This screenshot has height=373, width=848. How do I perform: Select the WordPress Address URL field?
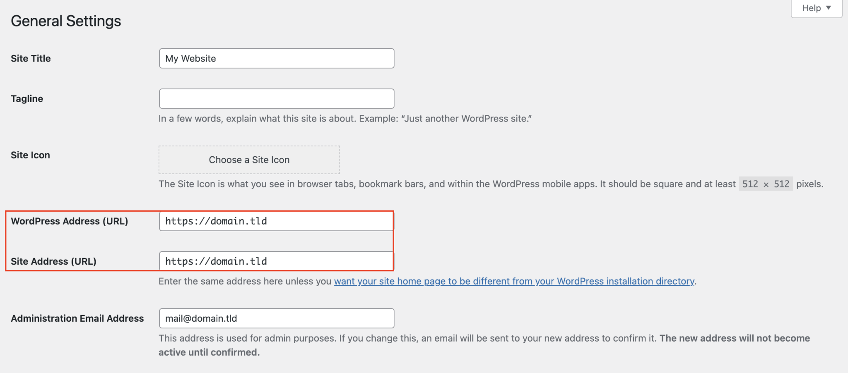276,221
